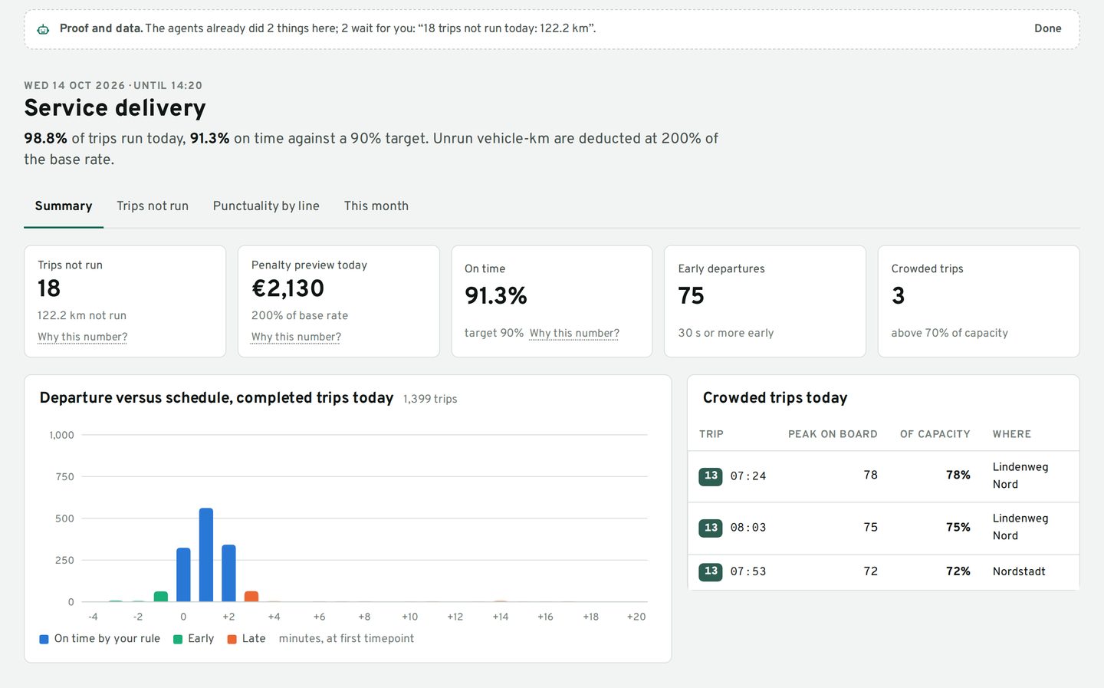
Task: Switch to the Summary tab
Action: tap(64, 206)
